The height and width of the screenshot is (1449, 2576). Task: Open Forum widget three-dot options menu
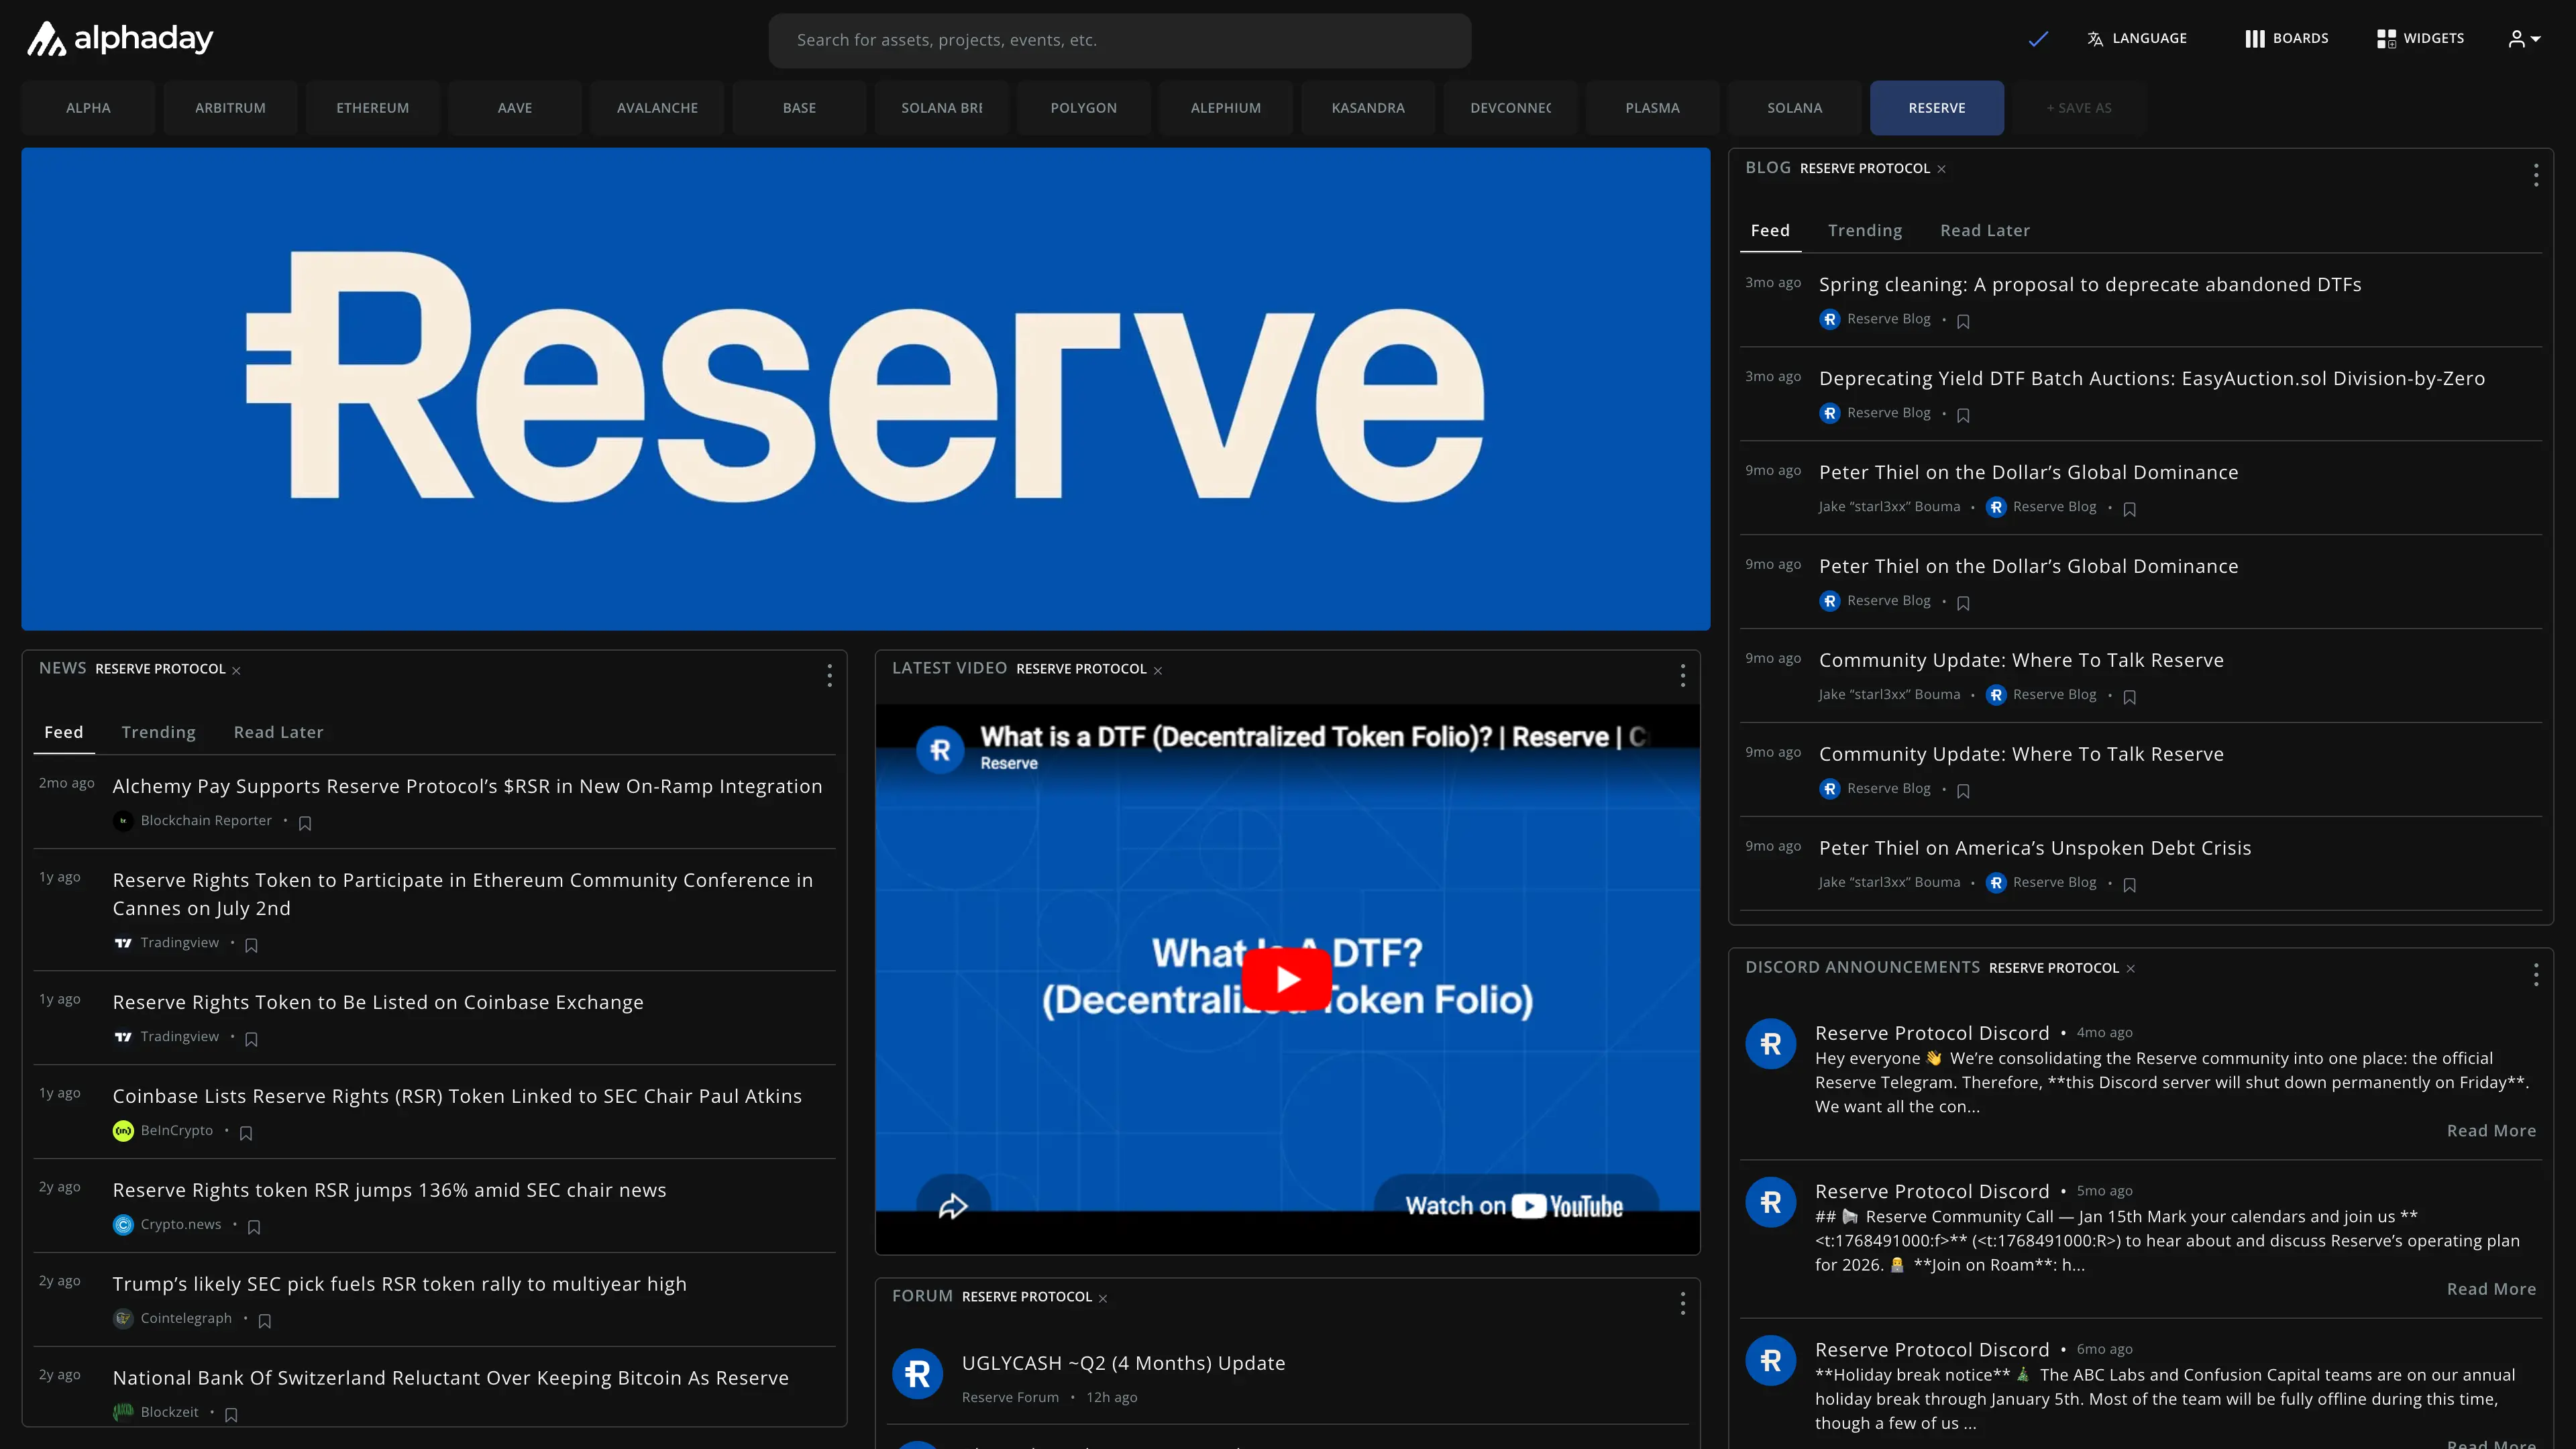1683,1304
